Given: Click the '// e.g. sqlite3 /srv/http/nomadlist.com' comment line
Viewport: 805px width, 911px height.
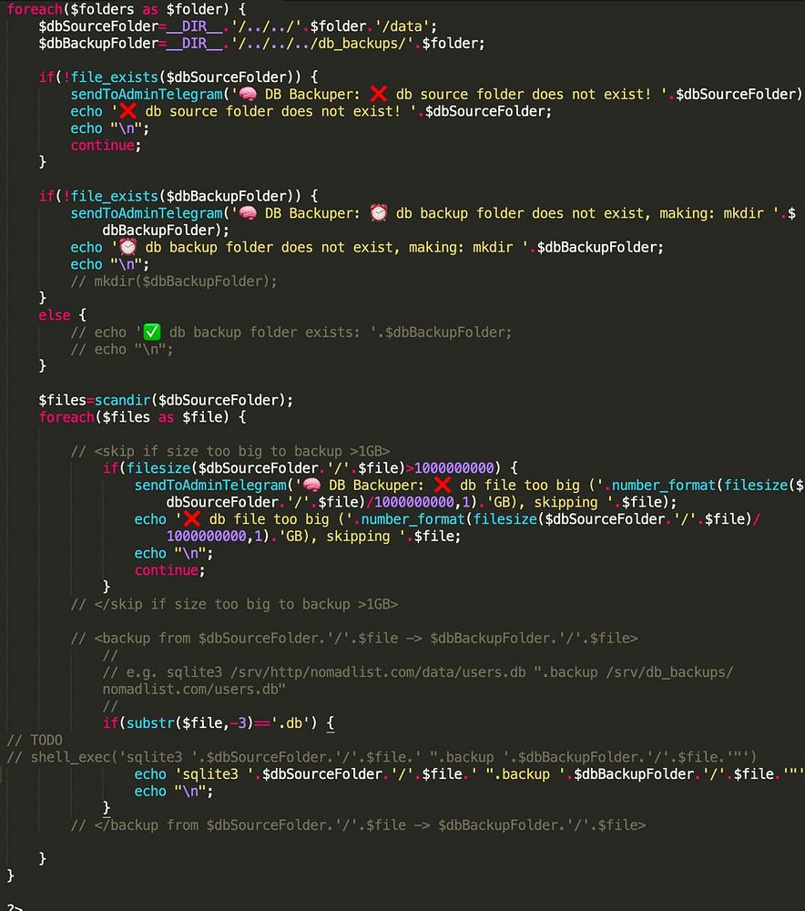Looking at the screenshot, I should point(418,671).
